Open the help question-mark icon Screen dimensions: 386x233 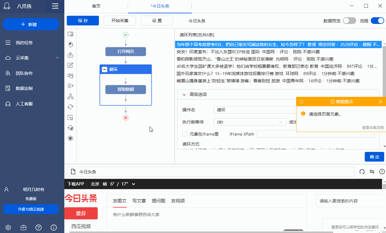pyautogui.click(x=39, y=228)
